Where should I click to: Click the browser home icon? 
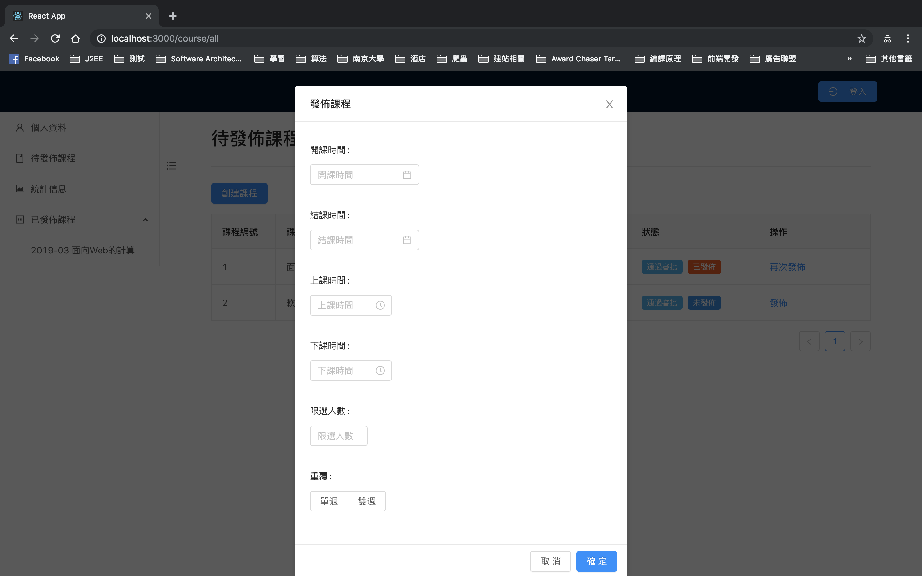tap(76, 38)
